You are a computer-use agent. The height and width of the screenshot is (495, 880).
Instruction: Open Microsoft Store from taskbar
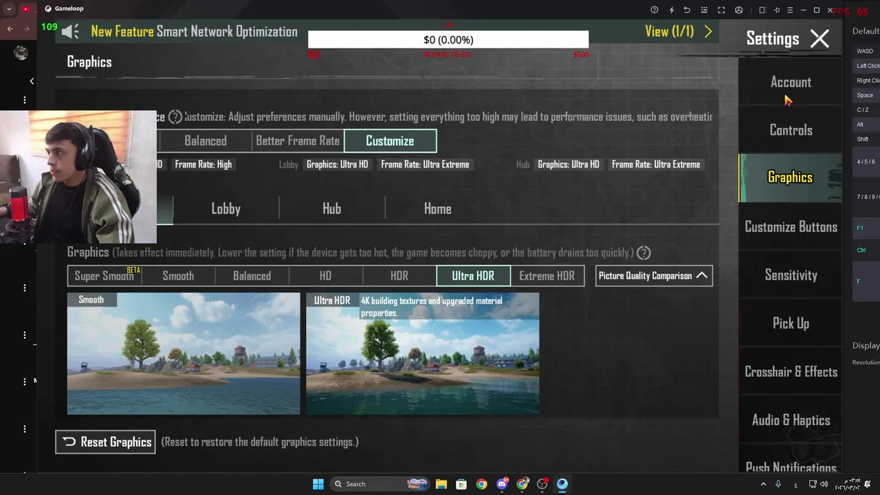click(461, 484)
